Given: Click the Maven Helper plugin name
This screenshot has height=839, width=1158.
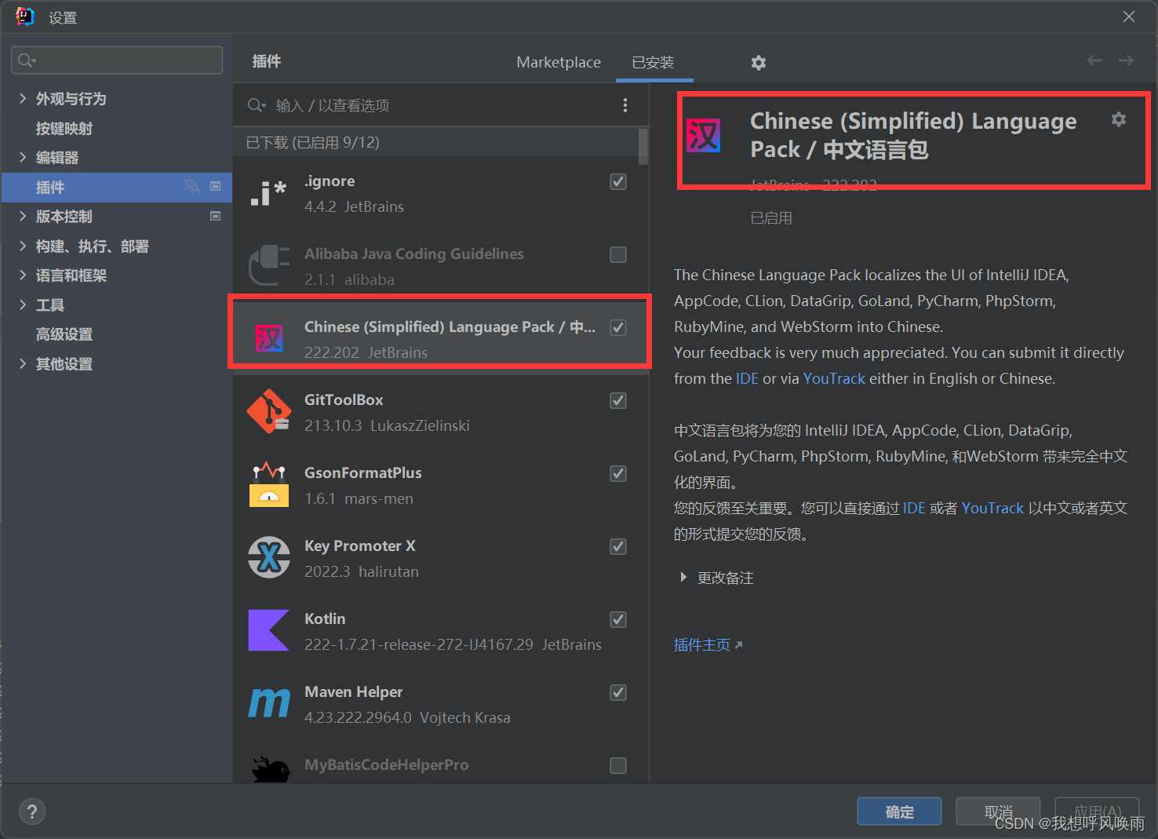Looking at the screenshot, I should point(353,691).
